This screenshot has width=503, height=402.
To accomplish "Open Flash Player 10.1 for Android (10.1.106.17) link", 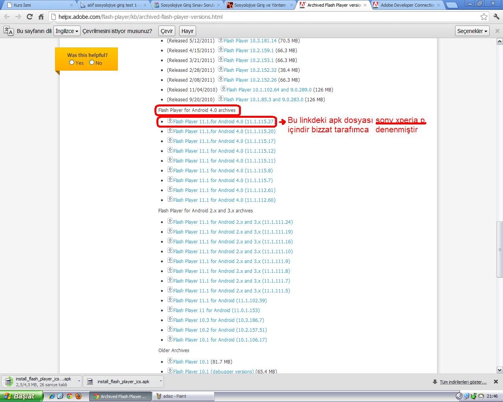I will pos(220,340).
